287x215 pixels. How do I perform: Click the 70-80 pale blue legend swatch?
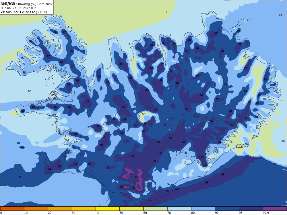click(179, 209)
